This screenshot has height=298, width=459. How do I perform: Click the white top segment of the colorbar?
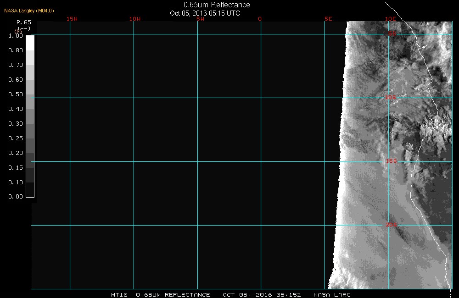point(30,43)
